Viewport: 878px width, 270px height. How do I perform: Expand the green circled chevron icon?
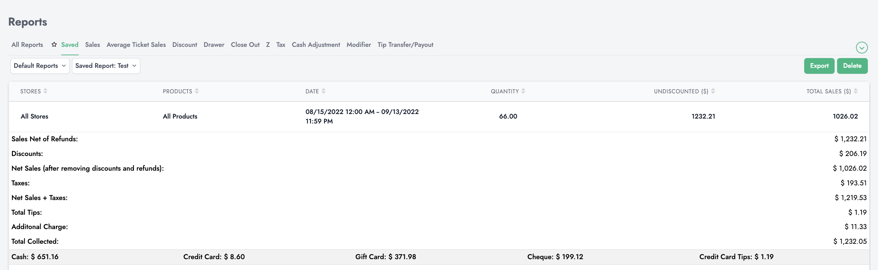(x=862, y=48)
